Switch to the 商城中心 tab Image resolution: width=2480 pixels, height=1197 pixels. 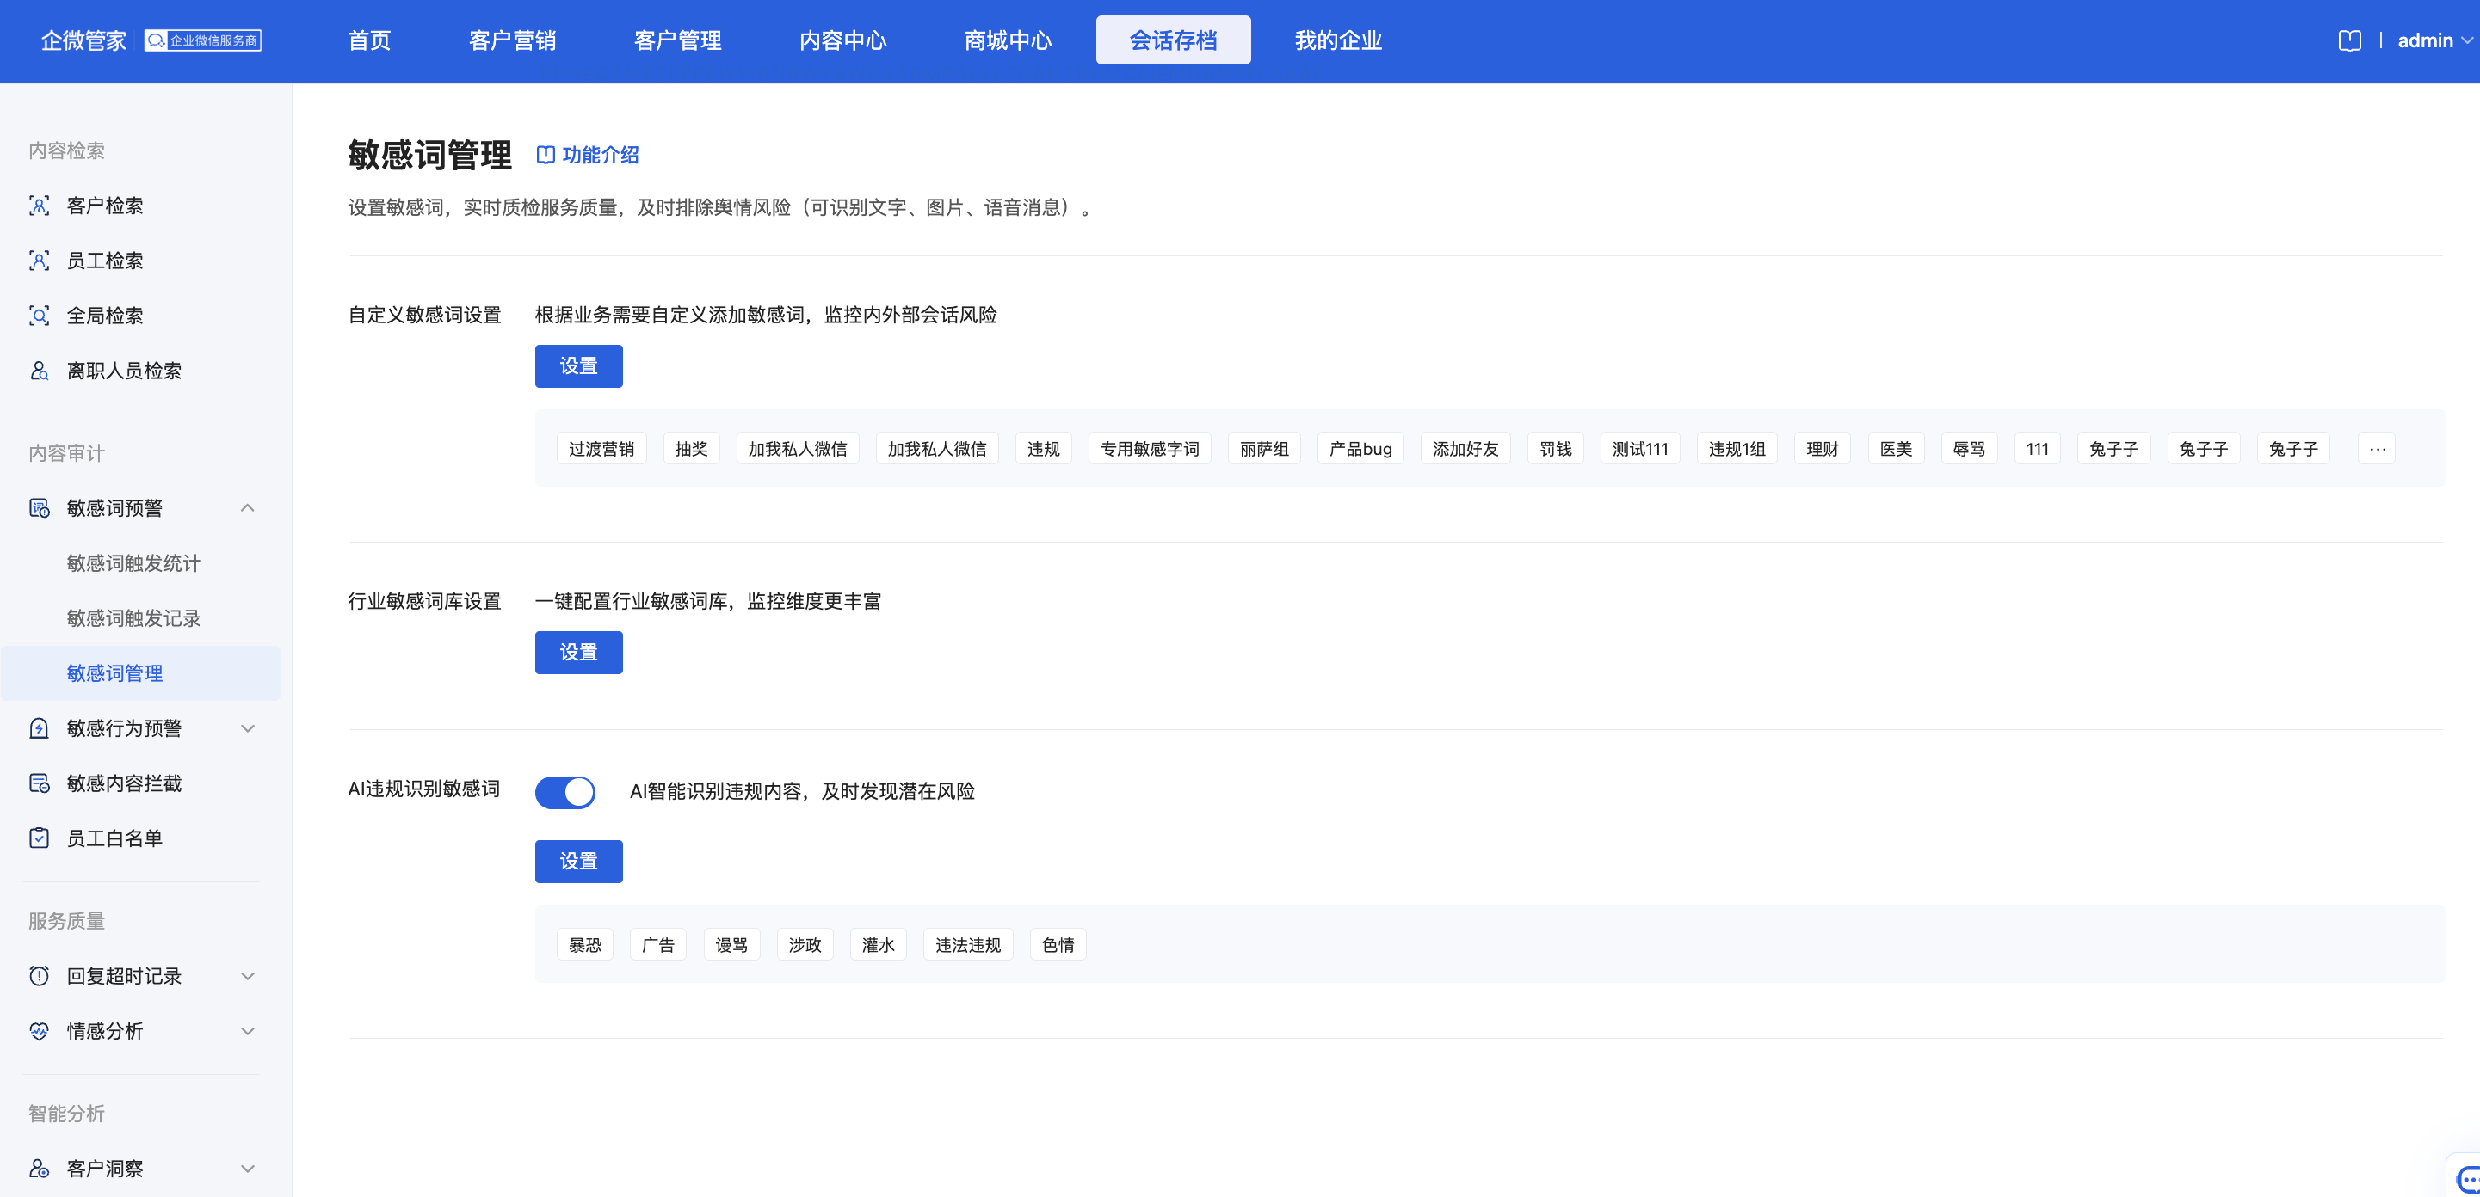[x=1008, y=40]
